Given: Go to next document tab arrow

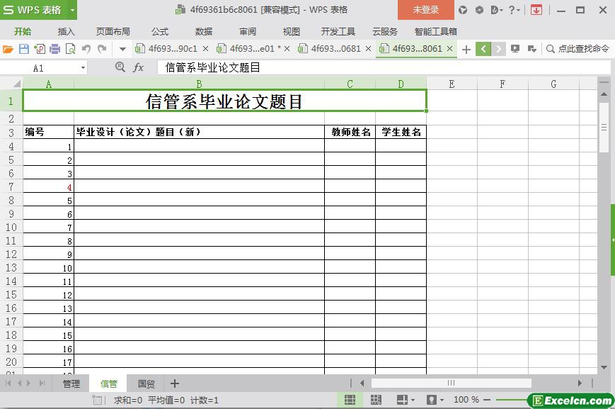Looking at the screenshot, I should pos(498,49).
